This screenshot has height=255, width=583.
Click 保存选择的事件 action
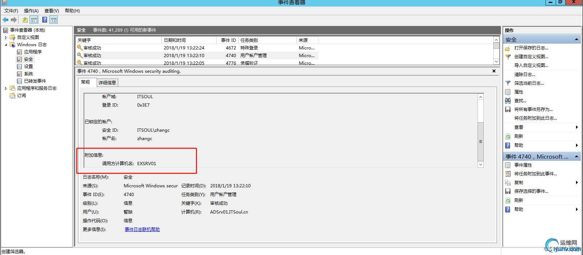point(531,191)
